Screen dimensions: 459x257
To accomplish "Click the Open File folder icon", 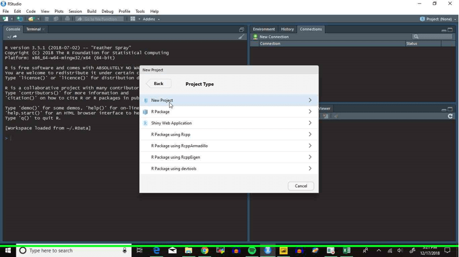I will point(31,19).
